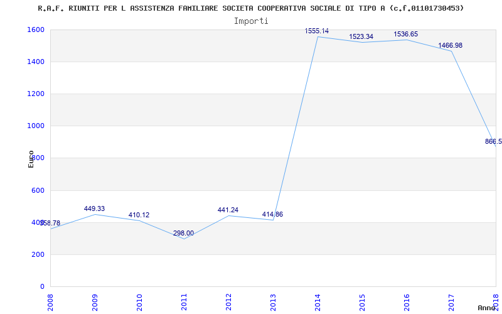Select the 2016 year axis label
The width and height of the screenshot is (502, 314).
click(407, 303)
